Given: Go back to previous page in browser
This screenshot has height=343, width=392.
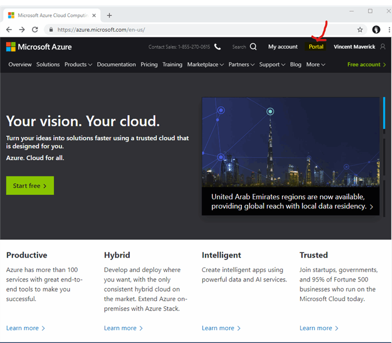Looking at the screenshot, I should (x=9, y=30).
